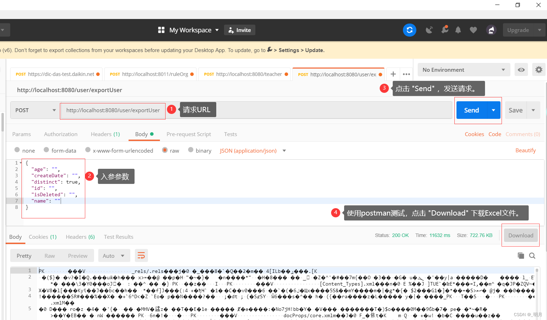Viewport: 547px width, 320px height.
Task: Open the POST method dropdown
Action: [x=35, y=110]
